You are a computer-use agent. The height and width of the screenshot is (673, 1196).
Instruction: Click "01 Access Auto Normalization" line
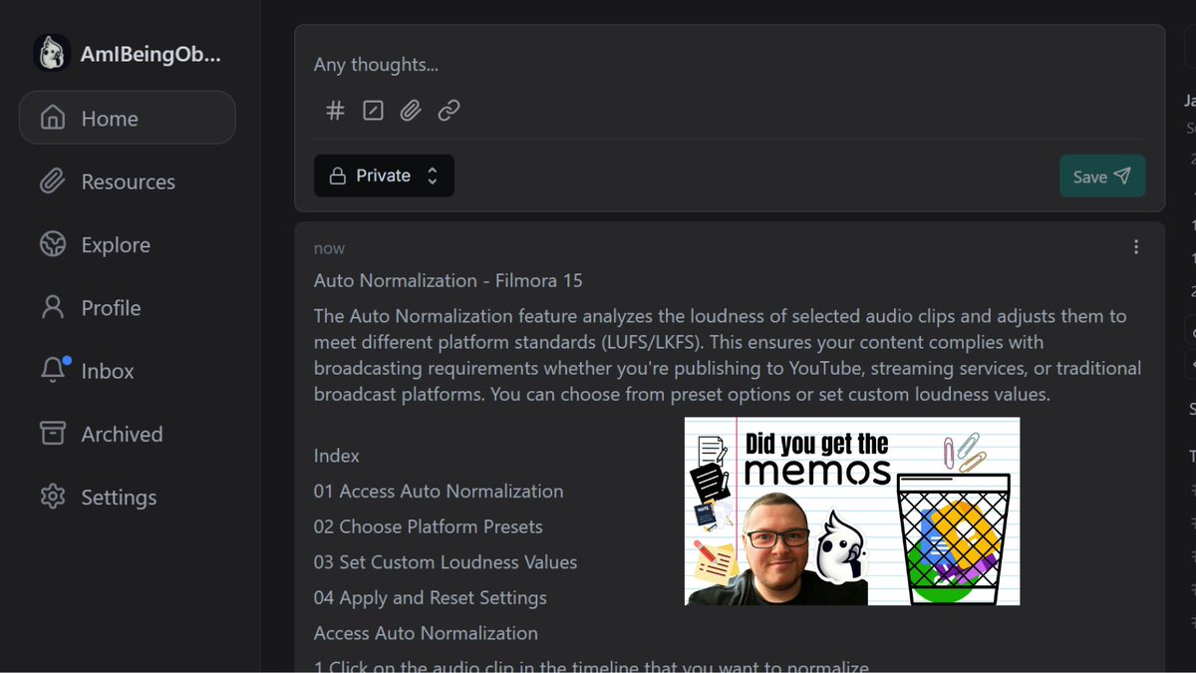tap(439, 492)
